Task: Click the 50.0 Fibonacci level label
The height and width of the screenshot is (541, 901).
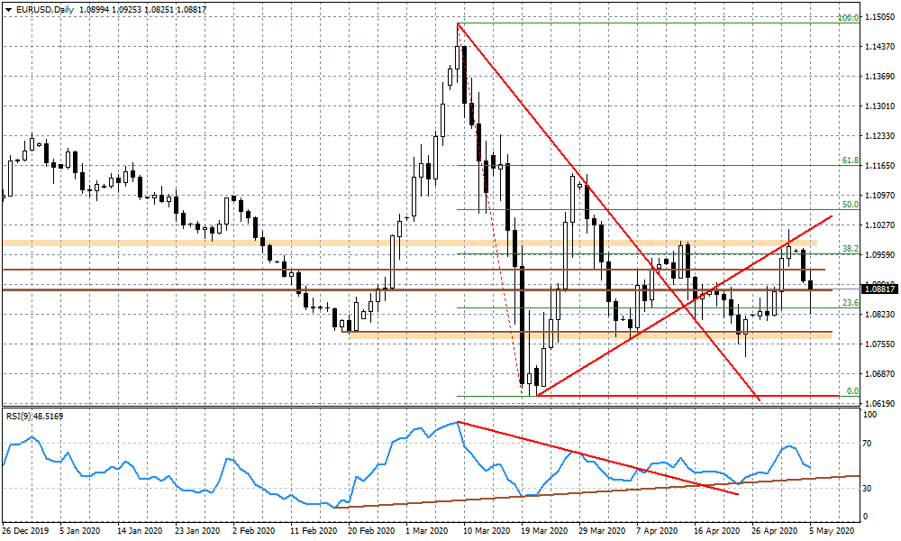Action: (851, 204)
